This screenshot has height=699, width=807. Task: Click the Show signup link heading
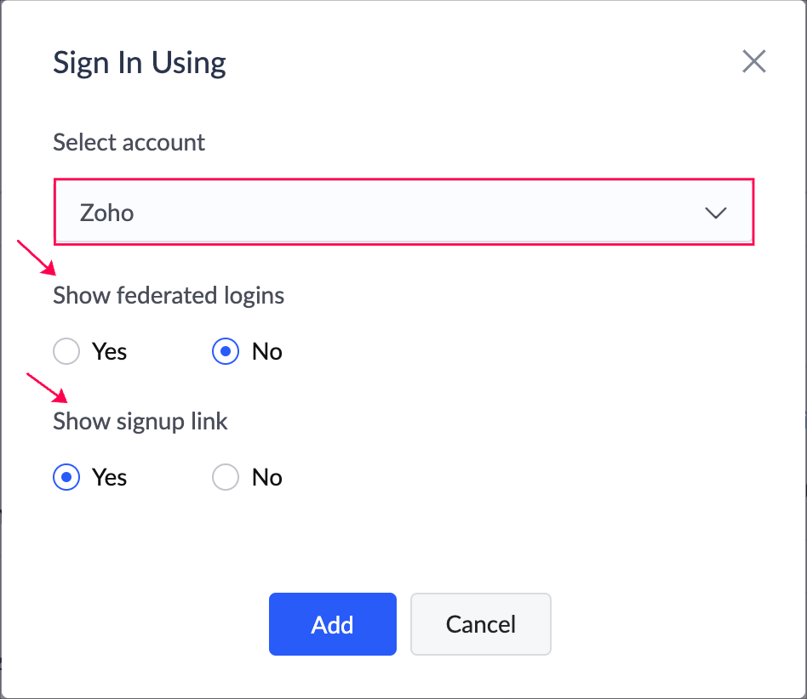point(140,421)
